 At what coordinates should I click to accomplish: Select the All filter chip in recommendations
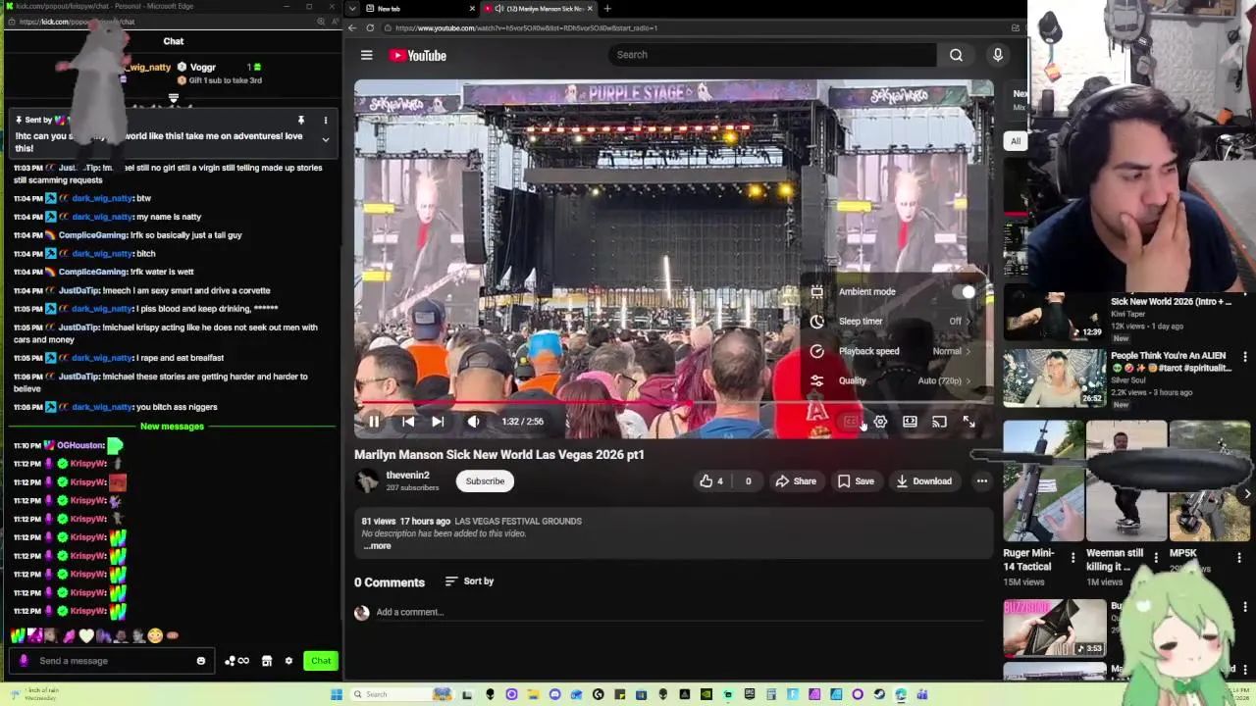coord(1016,141)
